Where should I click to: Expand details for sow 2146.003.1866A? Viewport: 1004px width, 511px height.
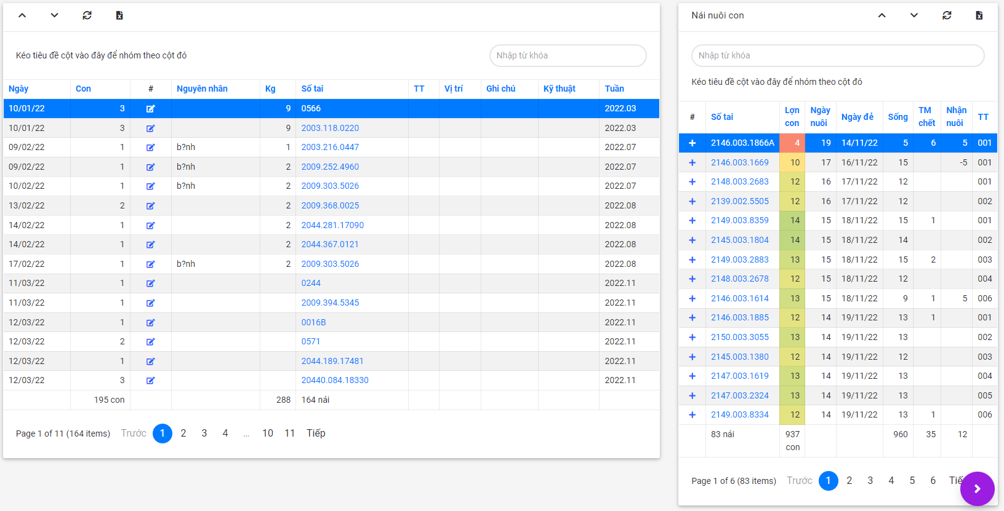click(x=693, y=143)
